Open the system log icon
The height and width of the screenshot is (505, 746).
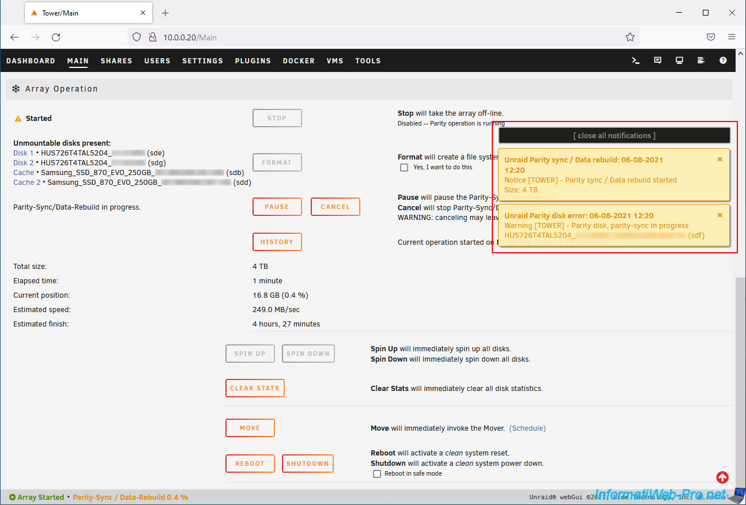point(701,60)
